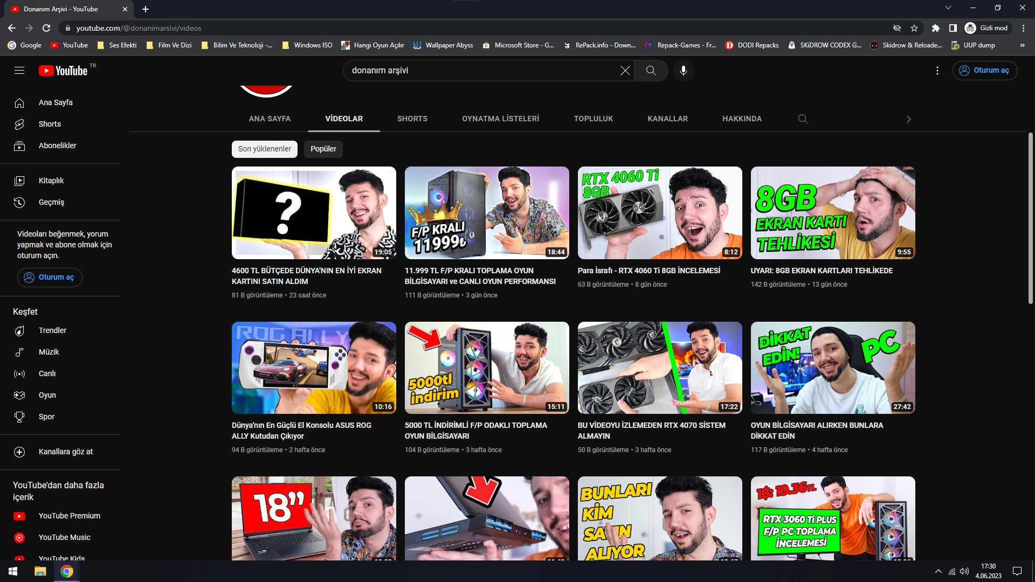Select Popüler filter chip
Image resolution: width=1035 pixels, height=582 pixels.
coord(323,149)
